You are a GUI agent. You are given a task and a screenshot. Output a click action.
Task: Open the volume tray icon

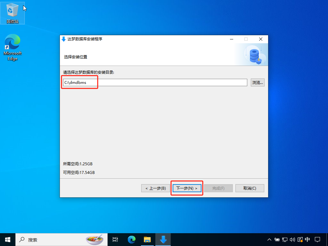coord(292,240)
